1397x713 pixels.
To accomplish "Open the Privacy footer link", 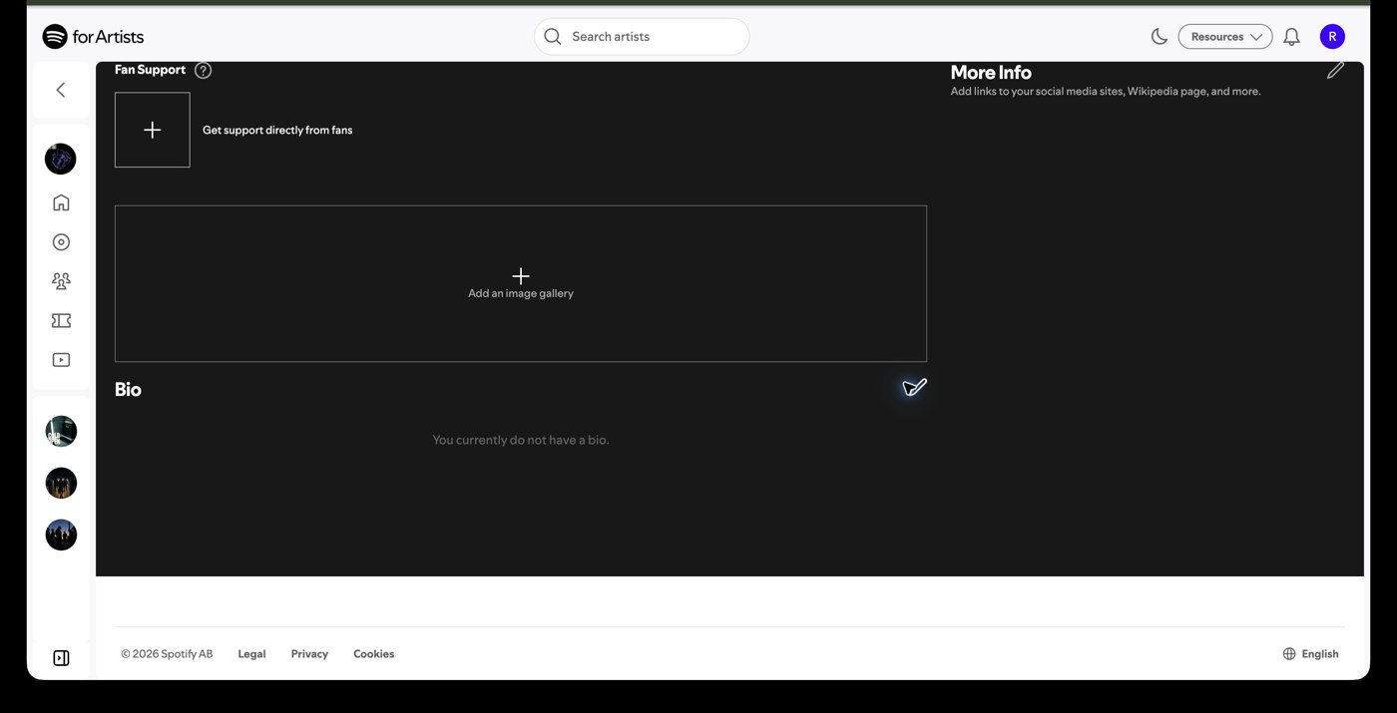I will (x=309, y=654).
